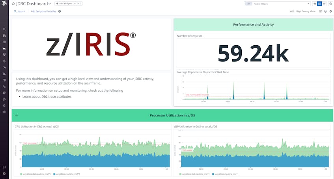
Task: Open the Integrations puzzle icon in sidebar
Action: tap(4, 74)
